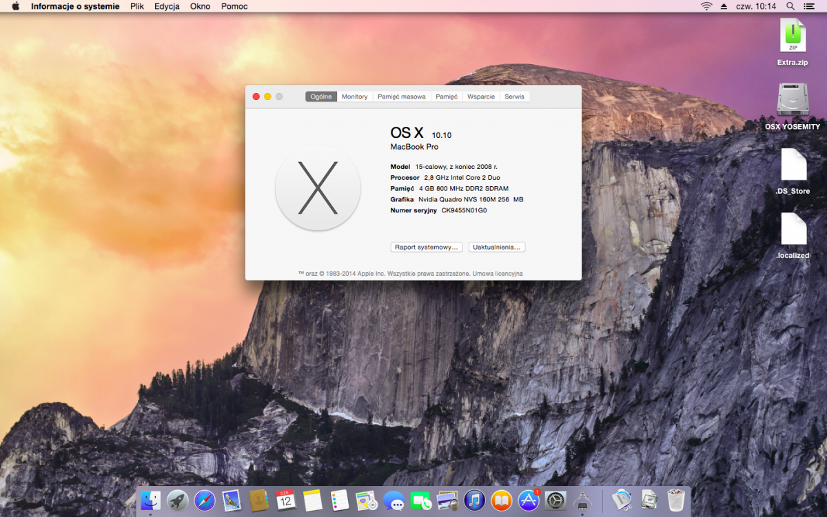Open Spotlight search magnifier
This screenshot has height=517, width=827.
point(790,6)
